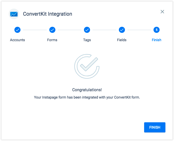Select the Tags step checkmark circle

point(87,30)
